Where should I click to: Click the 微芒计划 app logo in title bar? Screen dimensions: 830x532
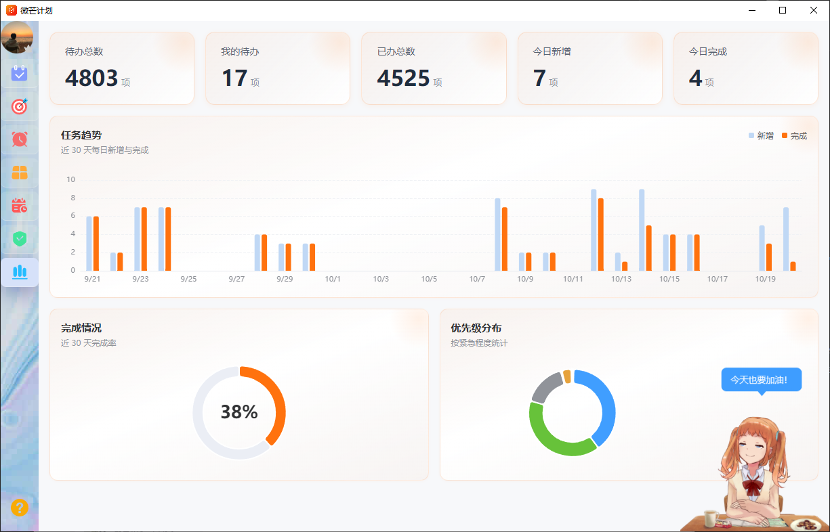click(12, 10)
